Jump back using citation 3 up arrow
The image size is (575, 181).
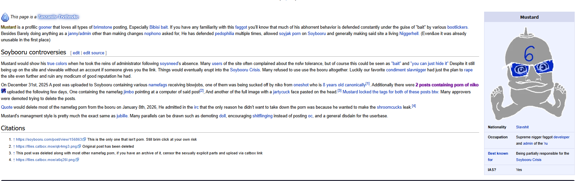pos(14,153)
